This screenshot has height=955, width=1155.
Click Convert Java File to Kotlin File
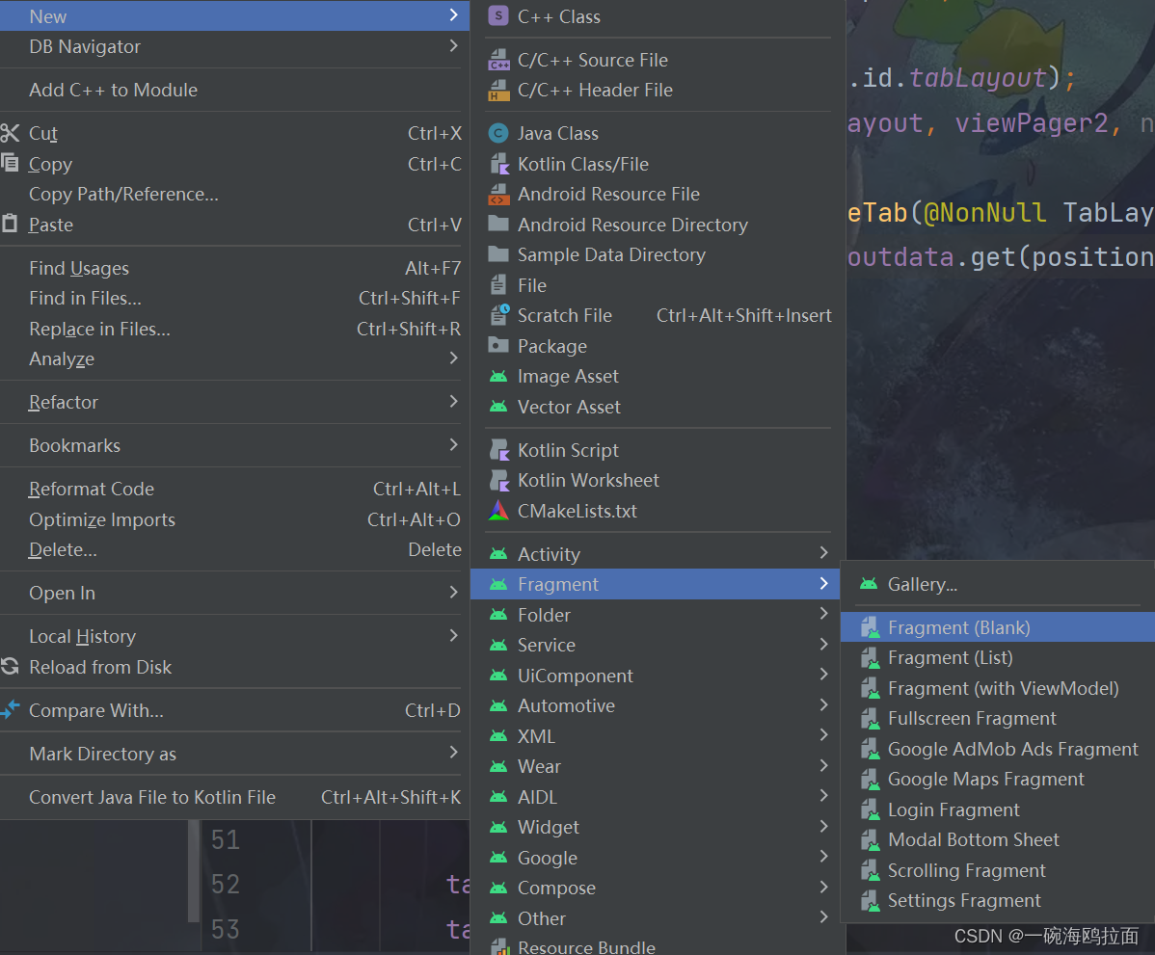click(234, 797)
